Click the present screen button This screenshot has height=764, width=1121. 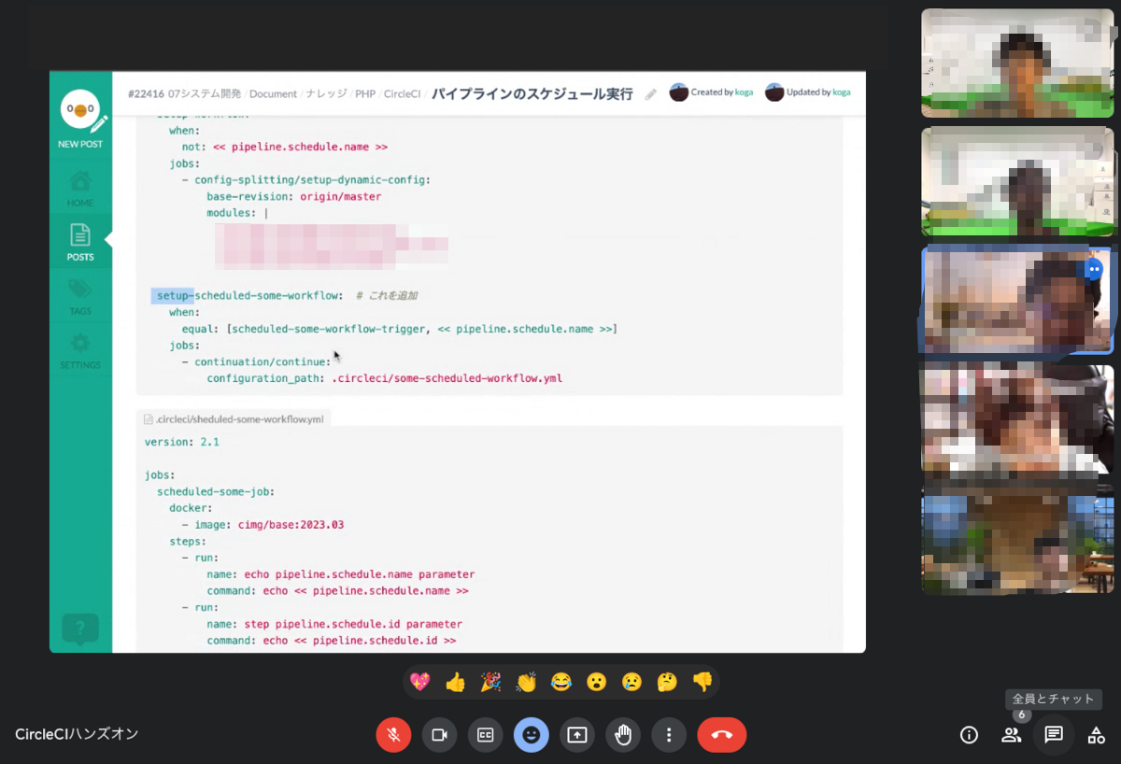tap(577, 735)
